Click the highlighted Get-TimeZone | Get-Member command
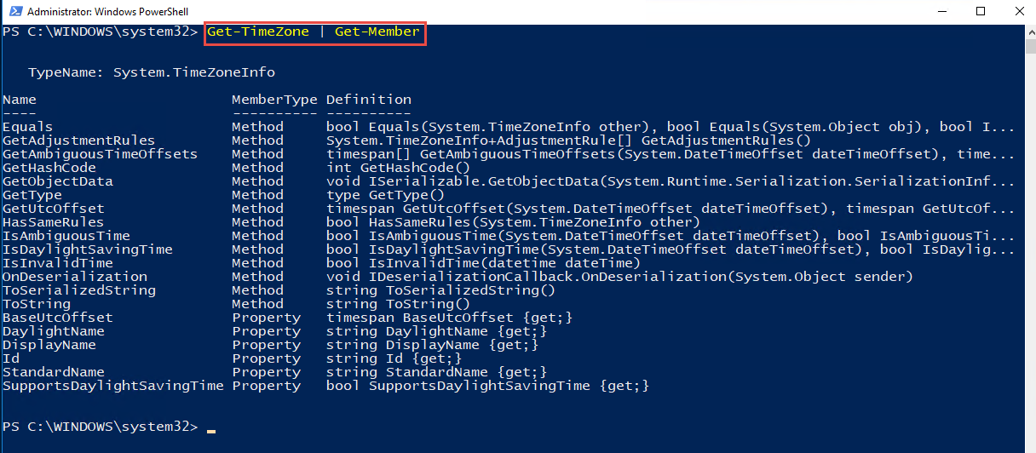 [314, 32]
